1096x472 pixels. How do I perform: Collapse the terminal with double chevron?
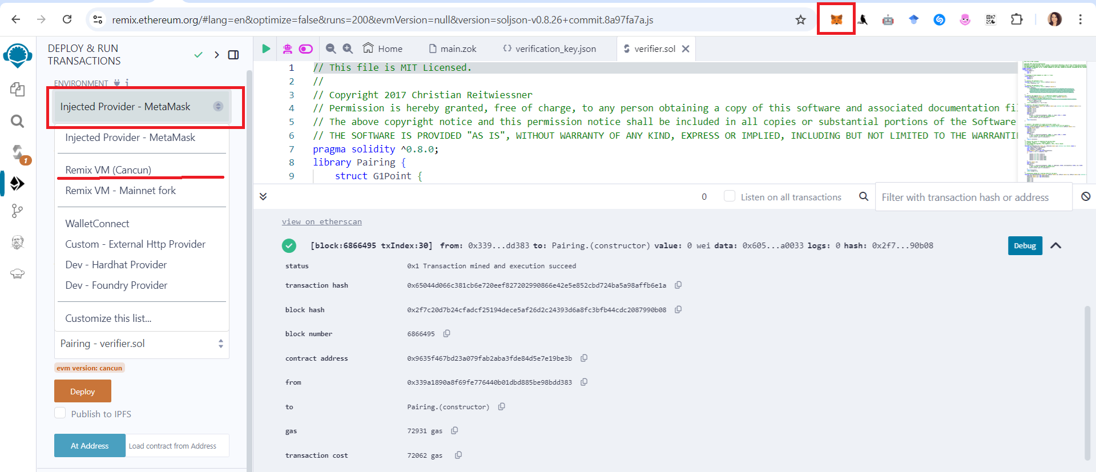263,196
